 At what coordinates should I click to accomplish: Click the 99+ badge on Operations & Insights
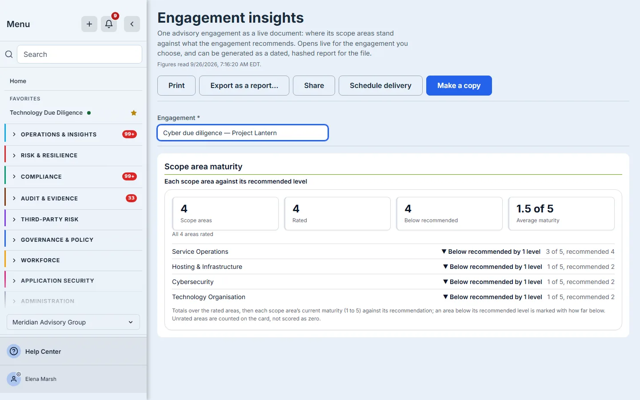pos(129,134)
